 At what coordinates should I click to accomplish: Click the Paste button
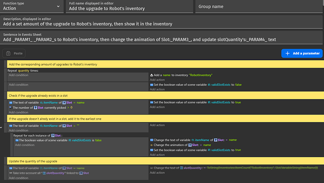14,53
